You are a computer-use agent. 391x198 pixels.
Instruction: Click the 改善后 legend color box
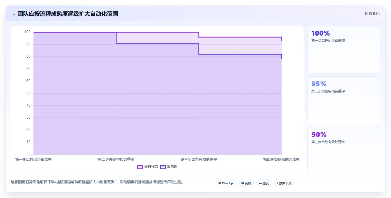coord(163,167)
